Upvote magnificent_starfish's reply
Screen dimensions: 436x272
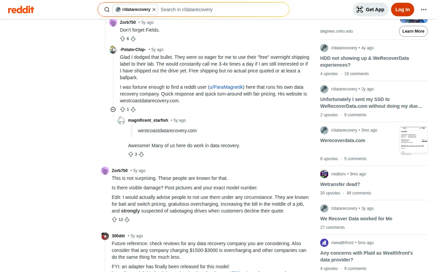tap(131, 154)
